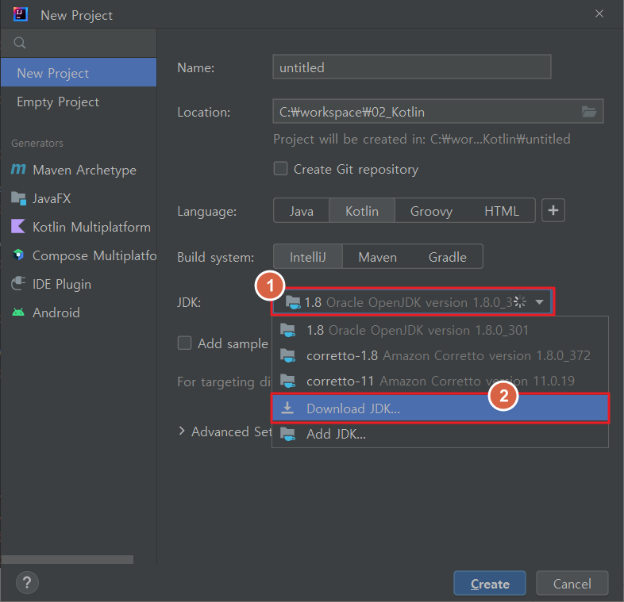
Task: Select Android generator label
Action: point(56,313)
